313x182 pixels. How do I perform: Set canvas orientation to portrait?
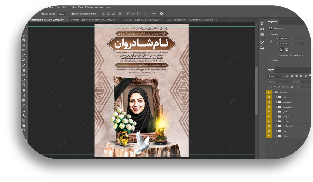pyautogui.click(x=282, y=50)
